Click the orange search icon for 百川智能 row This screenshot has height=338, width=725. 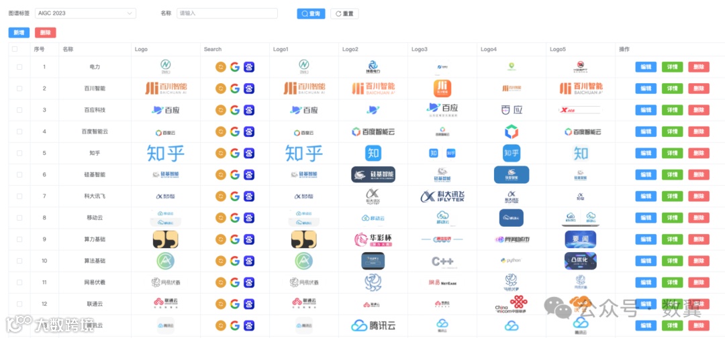click(221, 89)
